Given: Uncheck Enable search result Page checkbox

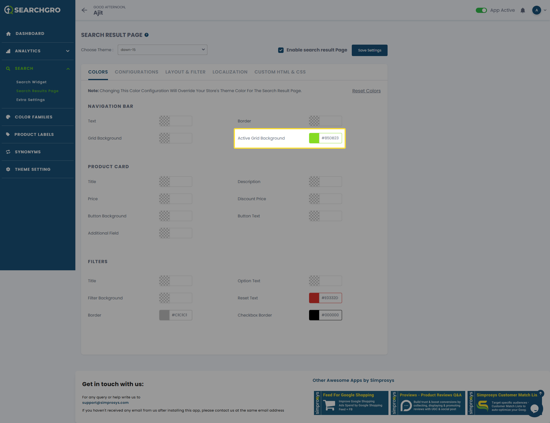Looking at the screenshot, I should 281,50.
